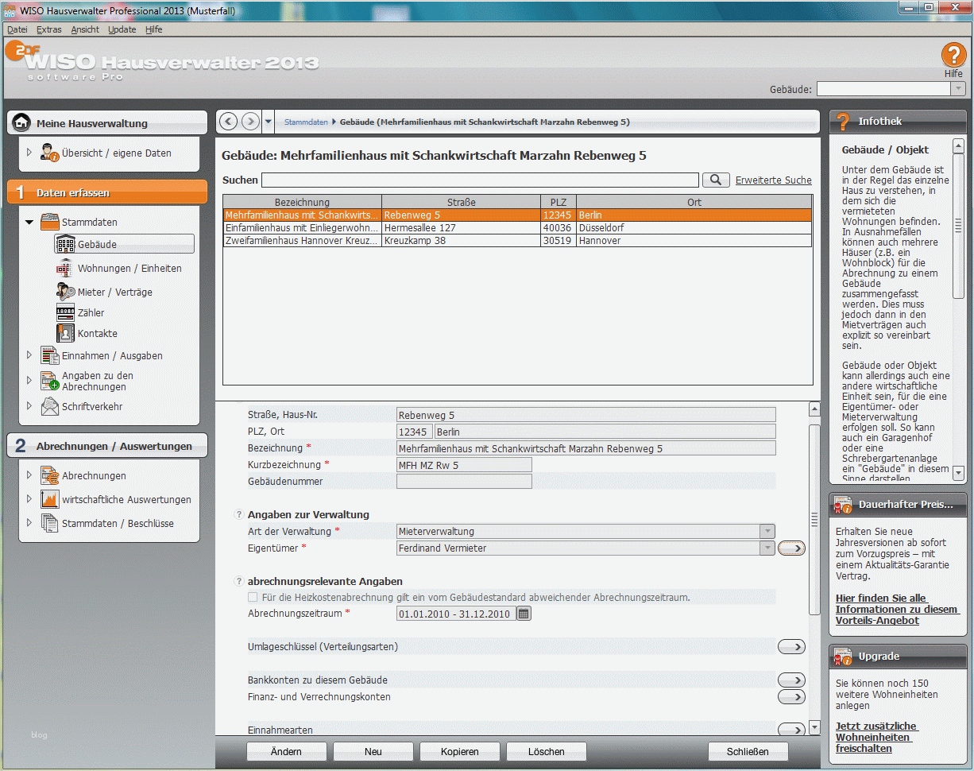974x771 pixels.
Task: Open the Hilfe menu
Action: pyautogui.click(x=153, y=29)
